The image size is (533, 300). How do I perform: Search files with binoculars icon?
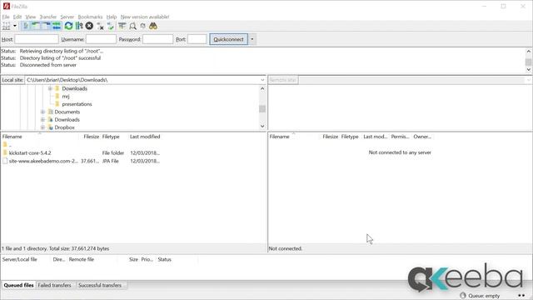(153, 26)
